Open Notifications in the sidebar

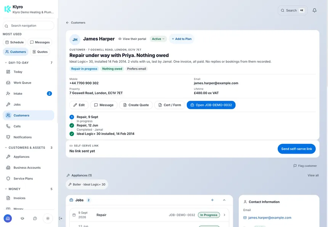tap(29, 137)
